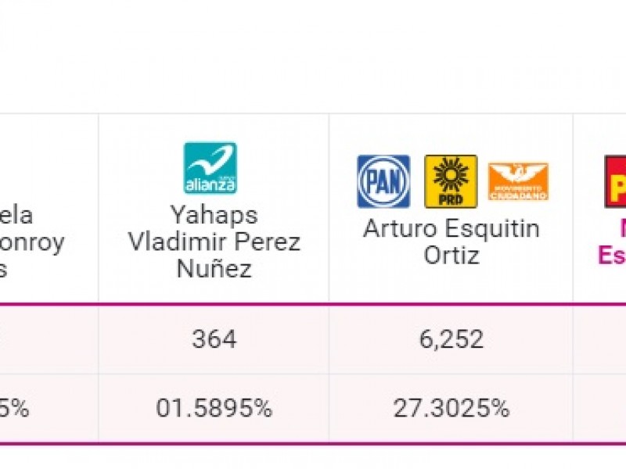Click the vote count 364

click(214, 339)
